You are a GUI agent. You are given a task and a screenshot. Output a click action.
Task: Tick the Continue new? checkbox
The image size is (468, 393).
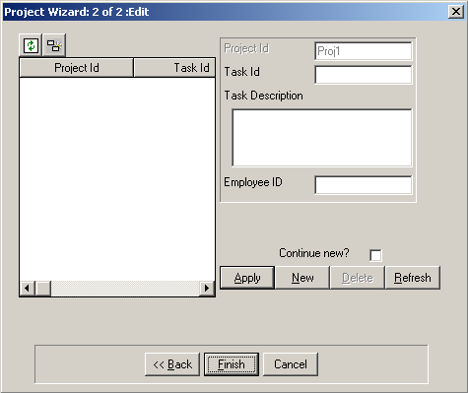(375, 255)
